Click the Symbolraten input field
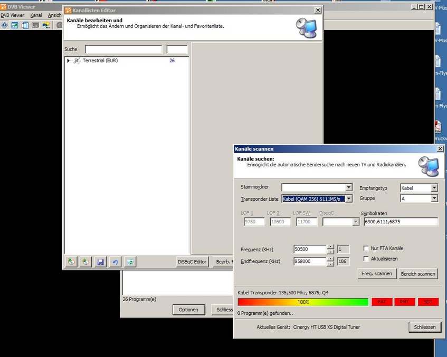This screenshot has width=447, height=357. pos(401,222)
